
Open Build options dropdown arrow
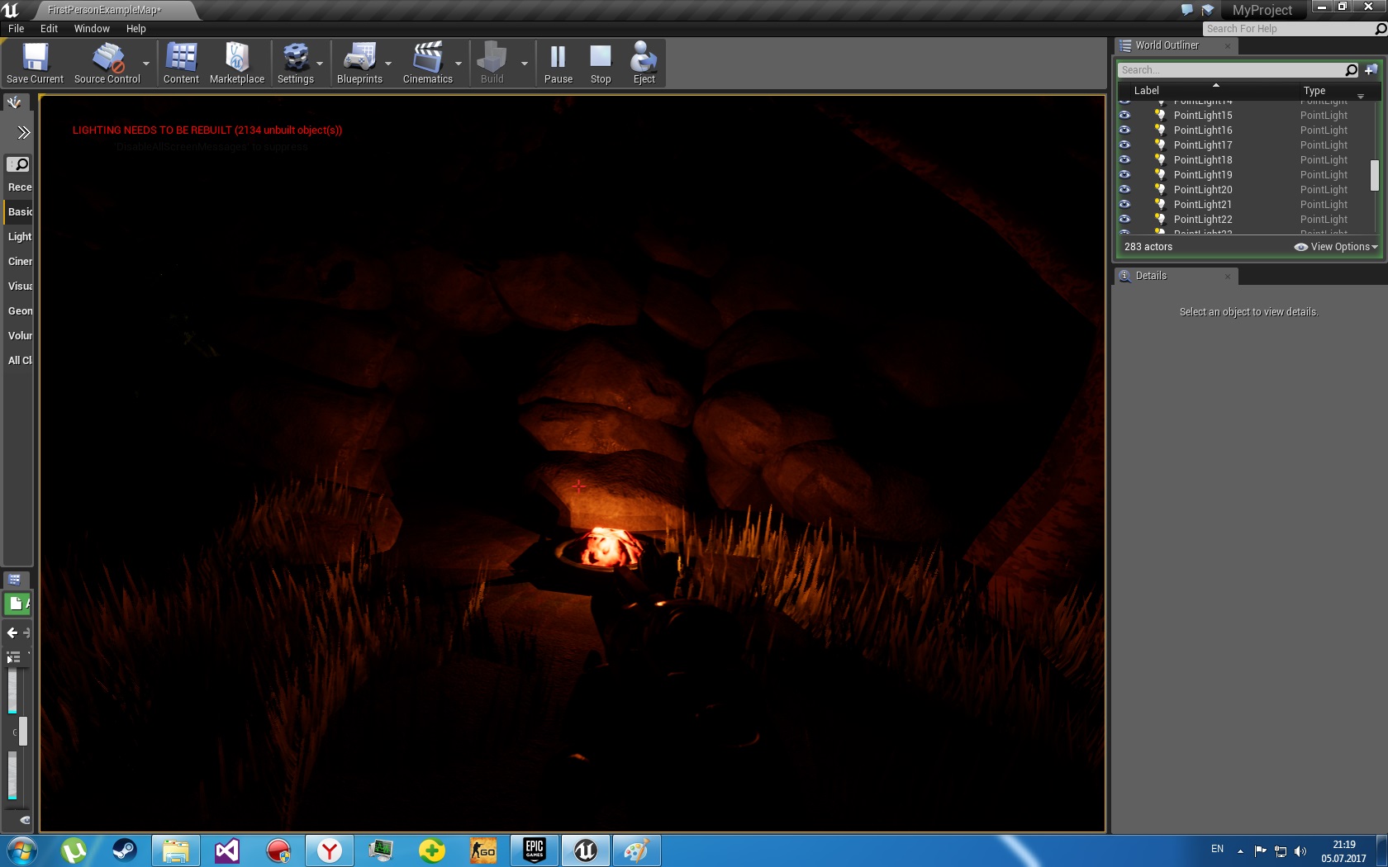[524, 64]
